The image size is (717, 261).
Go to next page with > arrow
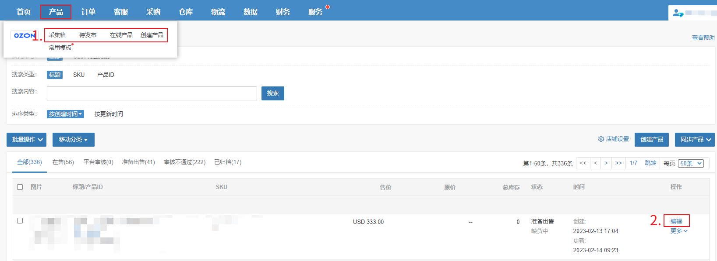click(606, 163)
